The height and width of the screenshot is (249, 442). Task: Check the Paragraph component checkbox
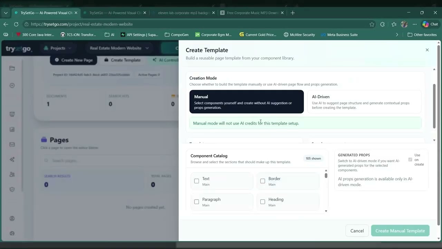pyautogui.click(x=196, y=202)
